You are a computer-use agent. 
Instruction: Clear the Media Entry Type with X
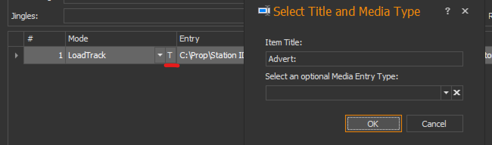point(457,93)
